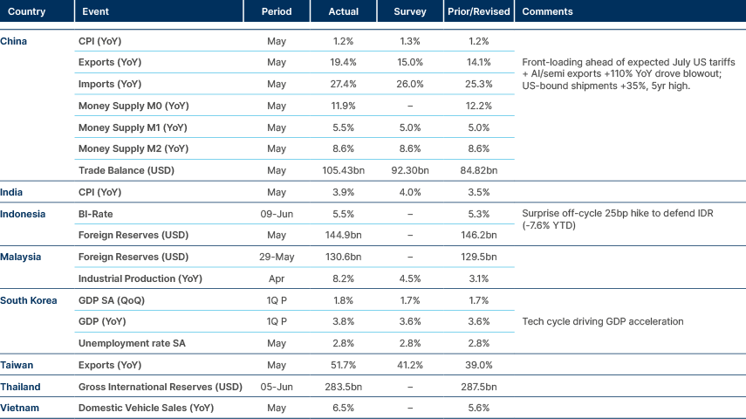Click Money Supply M1 (YoY) event
The height and width of the screenshot is (419, 746).
tap(133, 127)
